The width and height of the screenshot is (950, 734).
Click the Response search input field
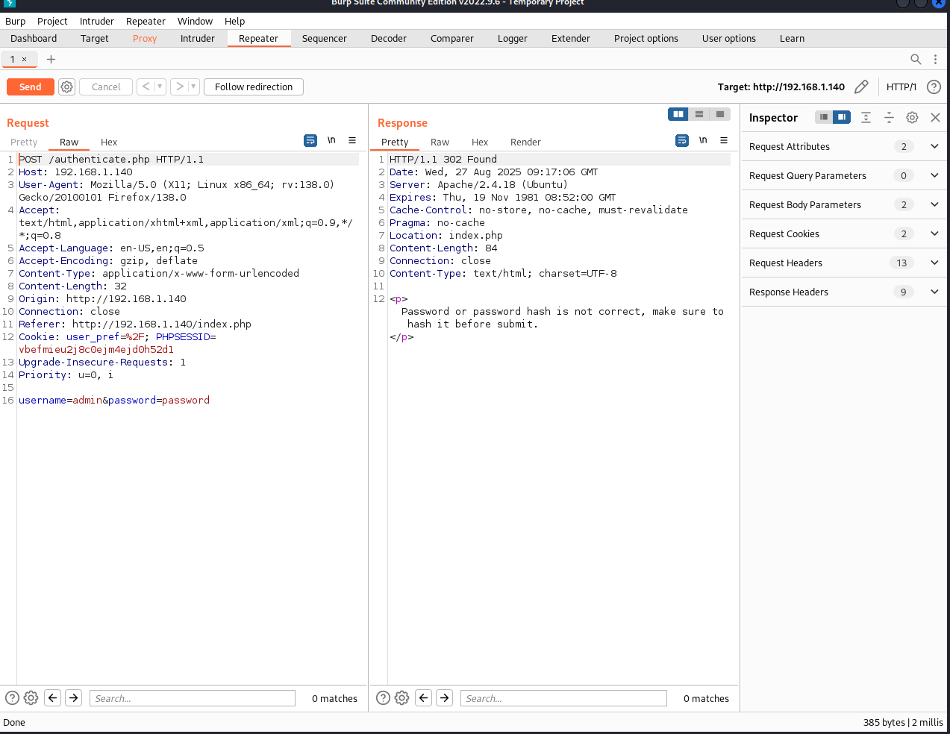click(563, 698)
